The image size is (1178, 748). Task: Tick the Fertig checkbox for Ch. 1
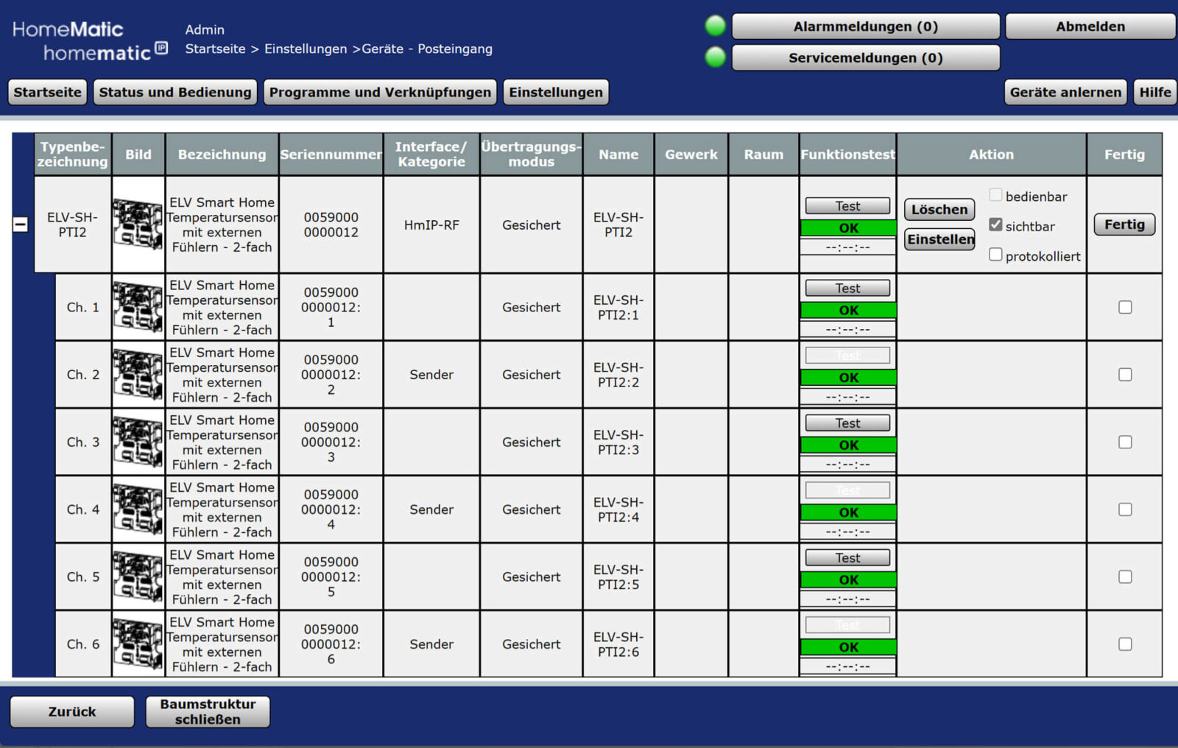[1125, 307]
